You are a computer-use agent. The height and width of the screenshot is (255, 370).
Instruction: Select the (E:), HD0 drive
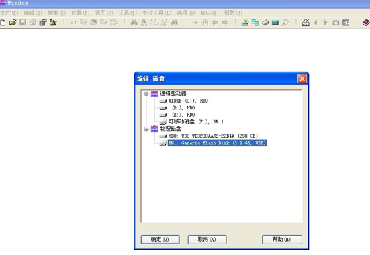(183, 115)
